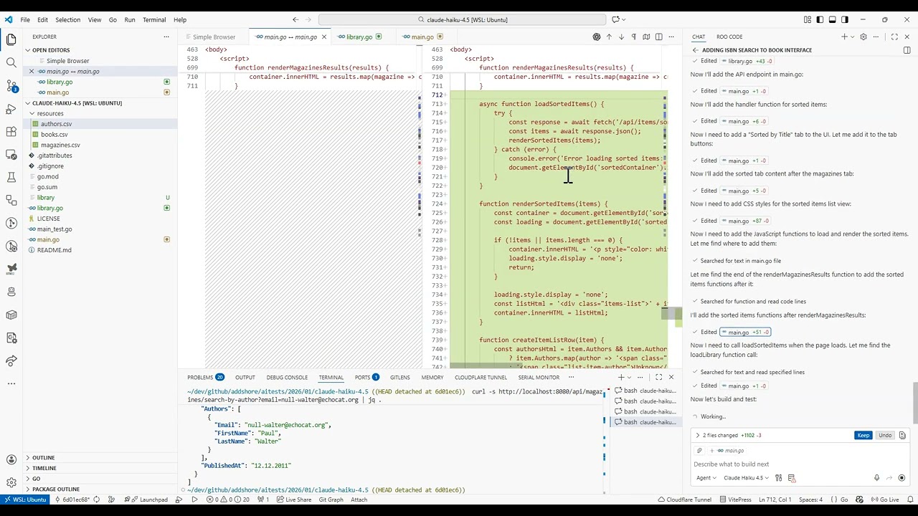Go to next change arrow in diff toolbar

(621, 37)
